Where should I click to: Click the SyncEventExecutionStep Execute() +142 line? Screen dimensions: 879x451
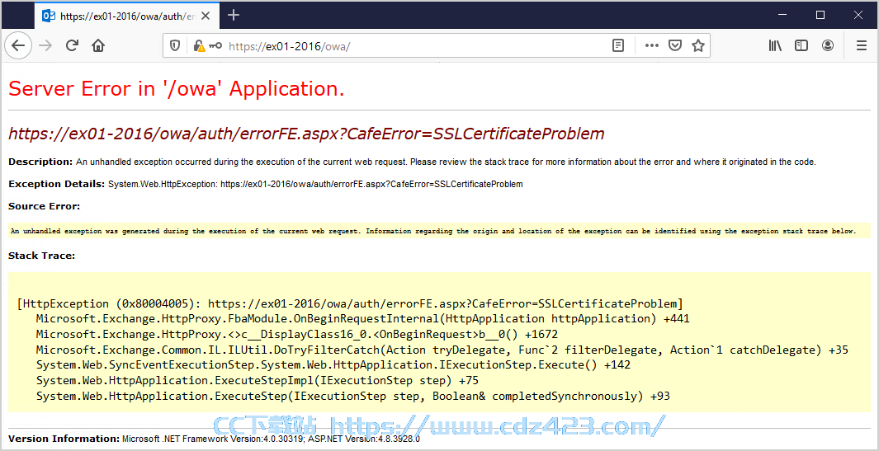pyautogui.click(x=333, y=365)
